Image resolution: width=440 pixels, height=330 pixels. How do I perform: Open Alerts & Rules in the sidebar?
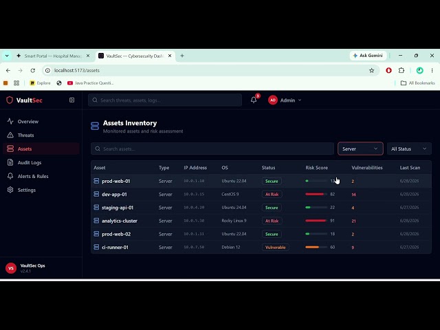click(x=41, y=176)
